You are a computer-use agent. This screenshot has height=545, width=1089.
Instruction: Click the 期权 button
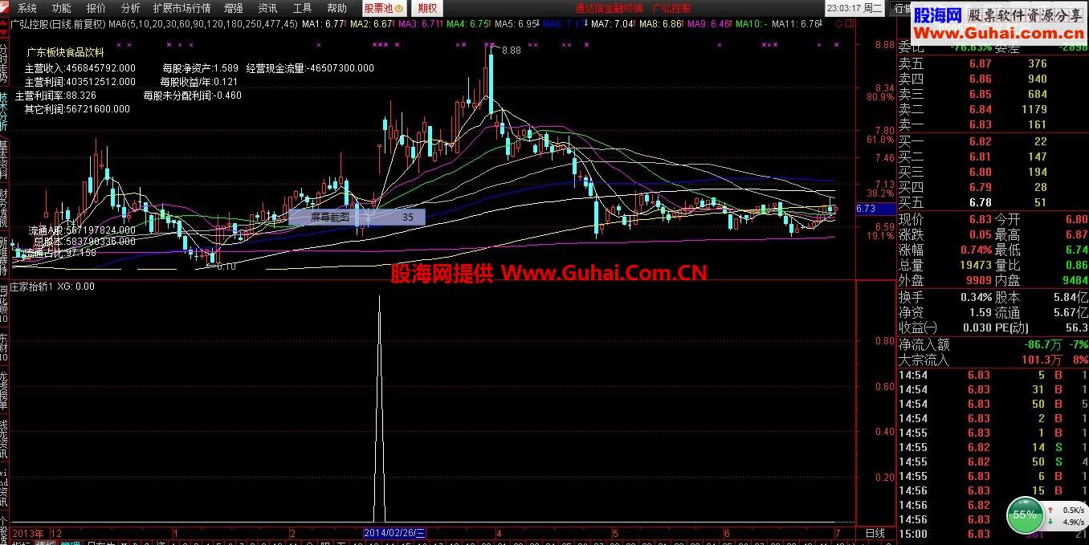427,8
